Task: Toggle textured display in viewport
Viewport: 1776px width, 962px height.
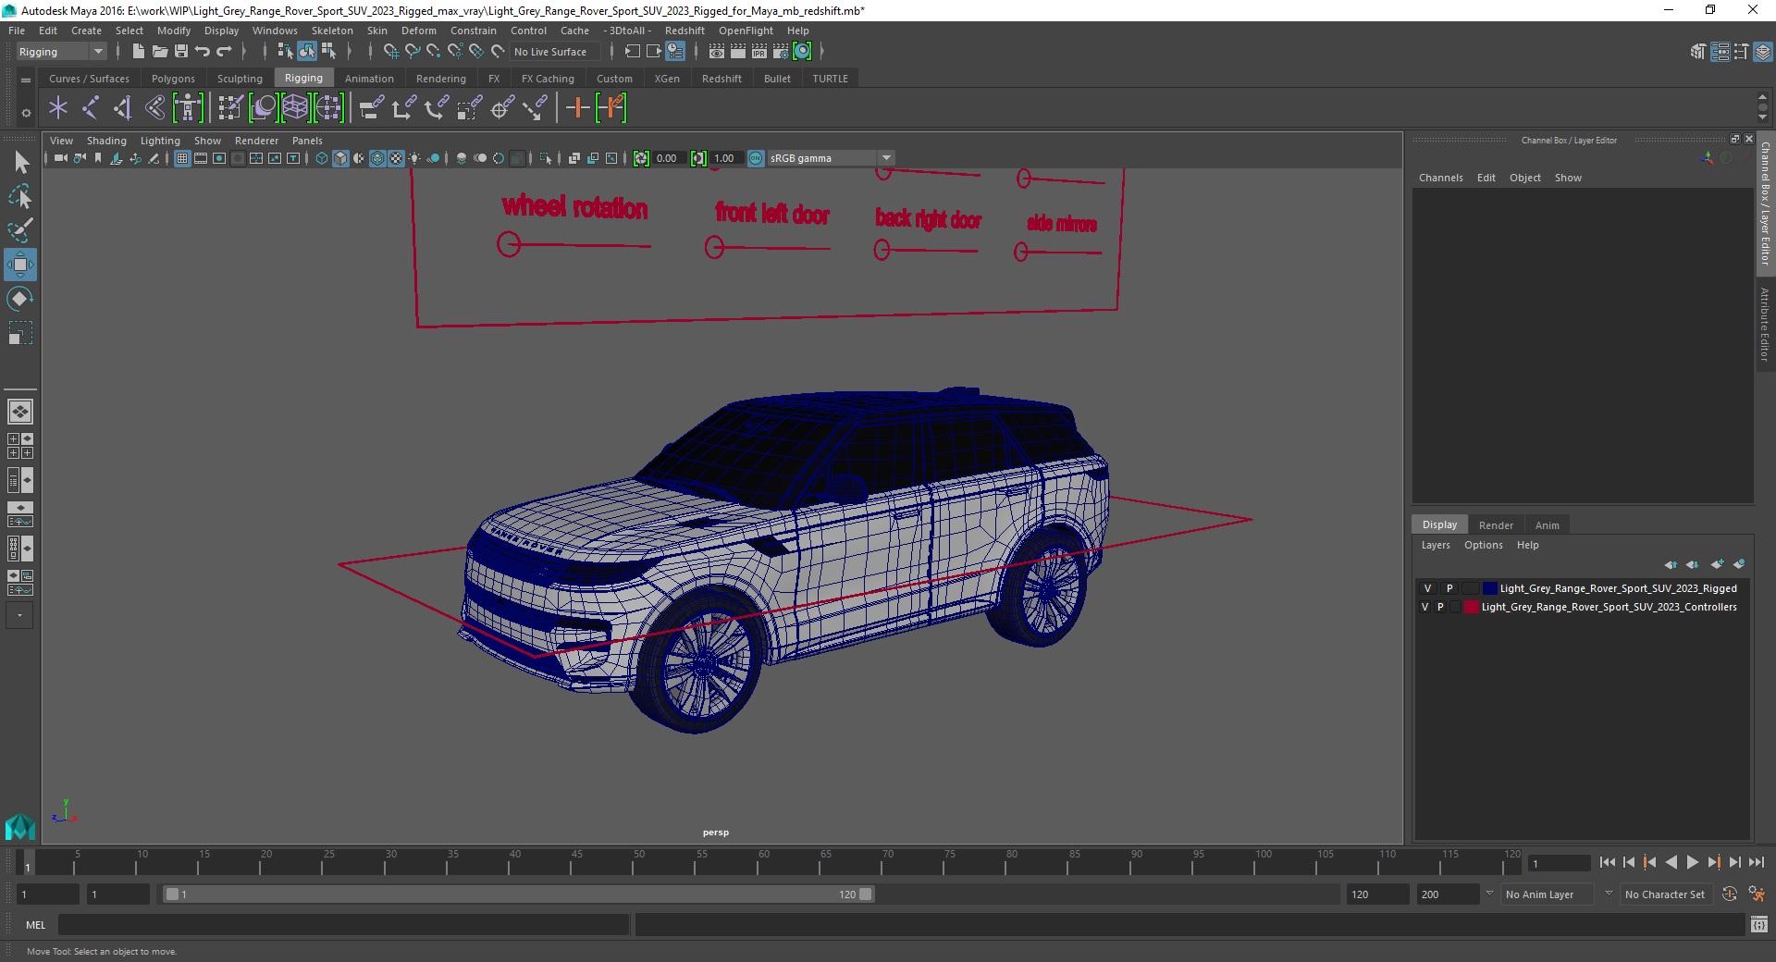Action: (396, 158)
